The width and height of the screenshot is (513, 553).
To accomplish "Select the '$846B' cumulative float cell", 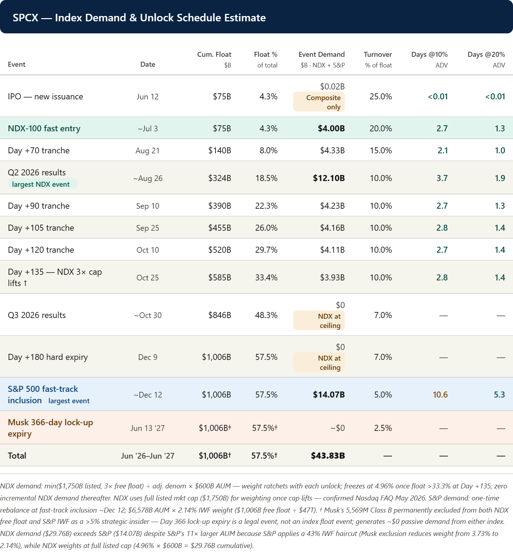I will tap(220, 315).
